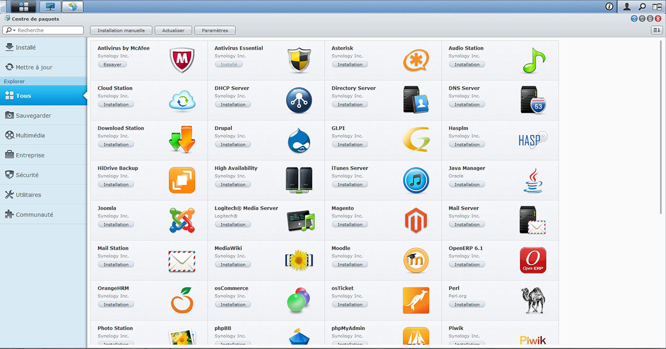Click the Joomla logo icon
The width and height of the screenshot is (666, 349).
coord(182,220)
